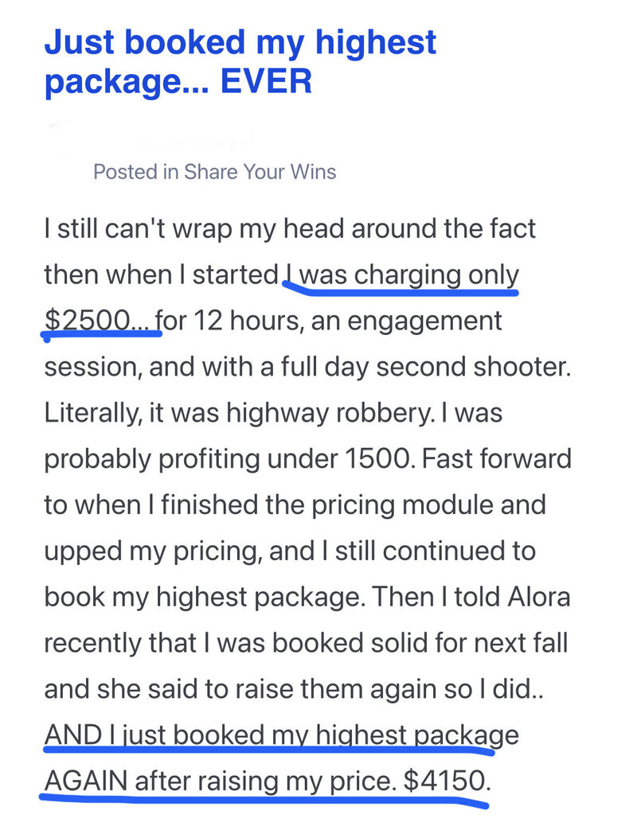Click the underlined word 'AGAIN'
This screenshot has height=830, width=637.
(86, 781)
